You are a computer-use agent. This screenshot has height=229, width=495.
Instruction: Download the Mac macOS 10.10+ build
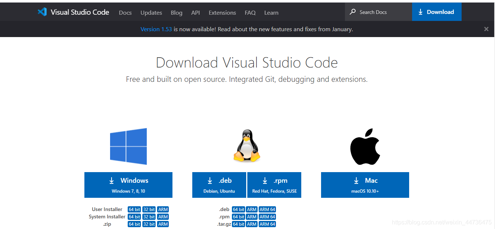click(x=365, y=185)
